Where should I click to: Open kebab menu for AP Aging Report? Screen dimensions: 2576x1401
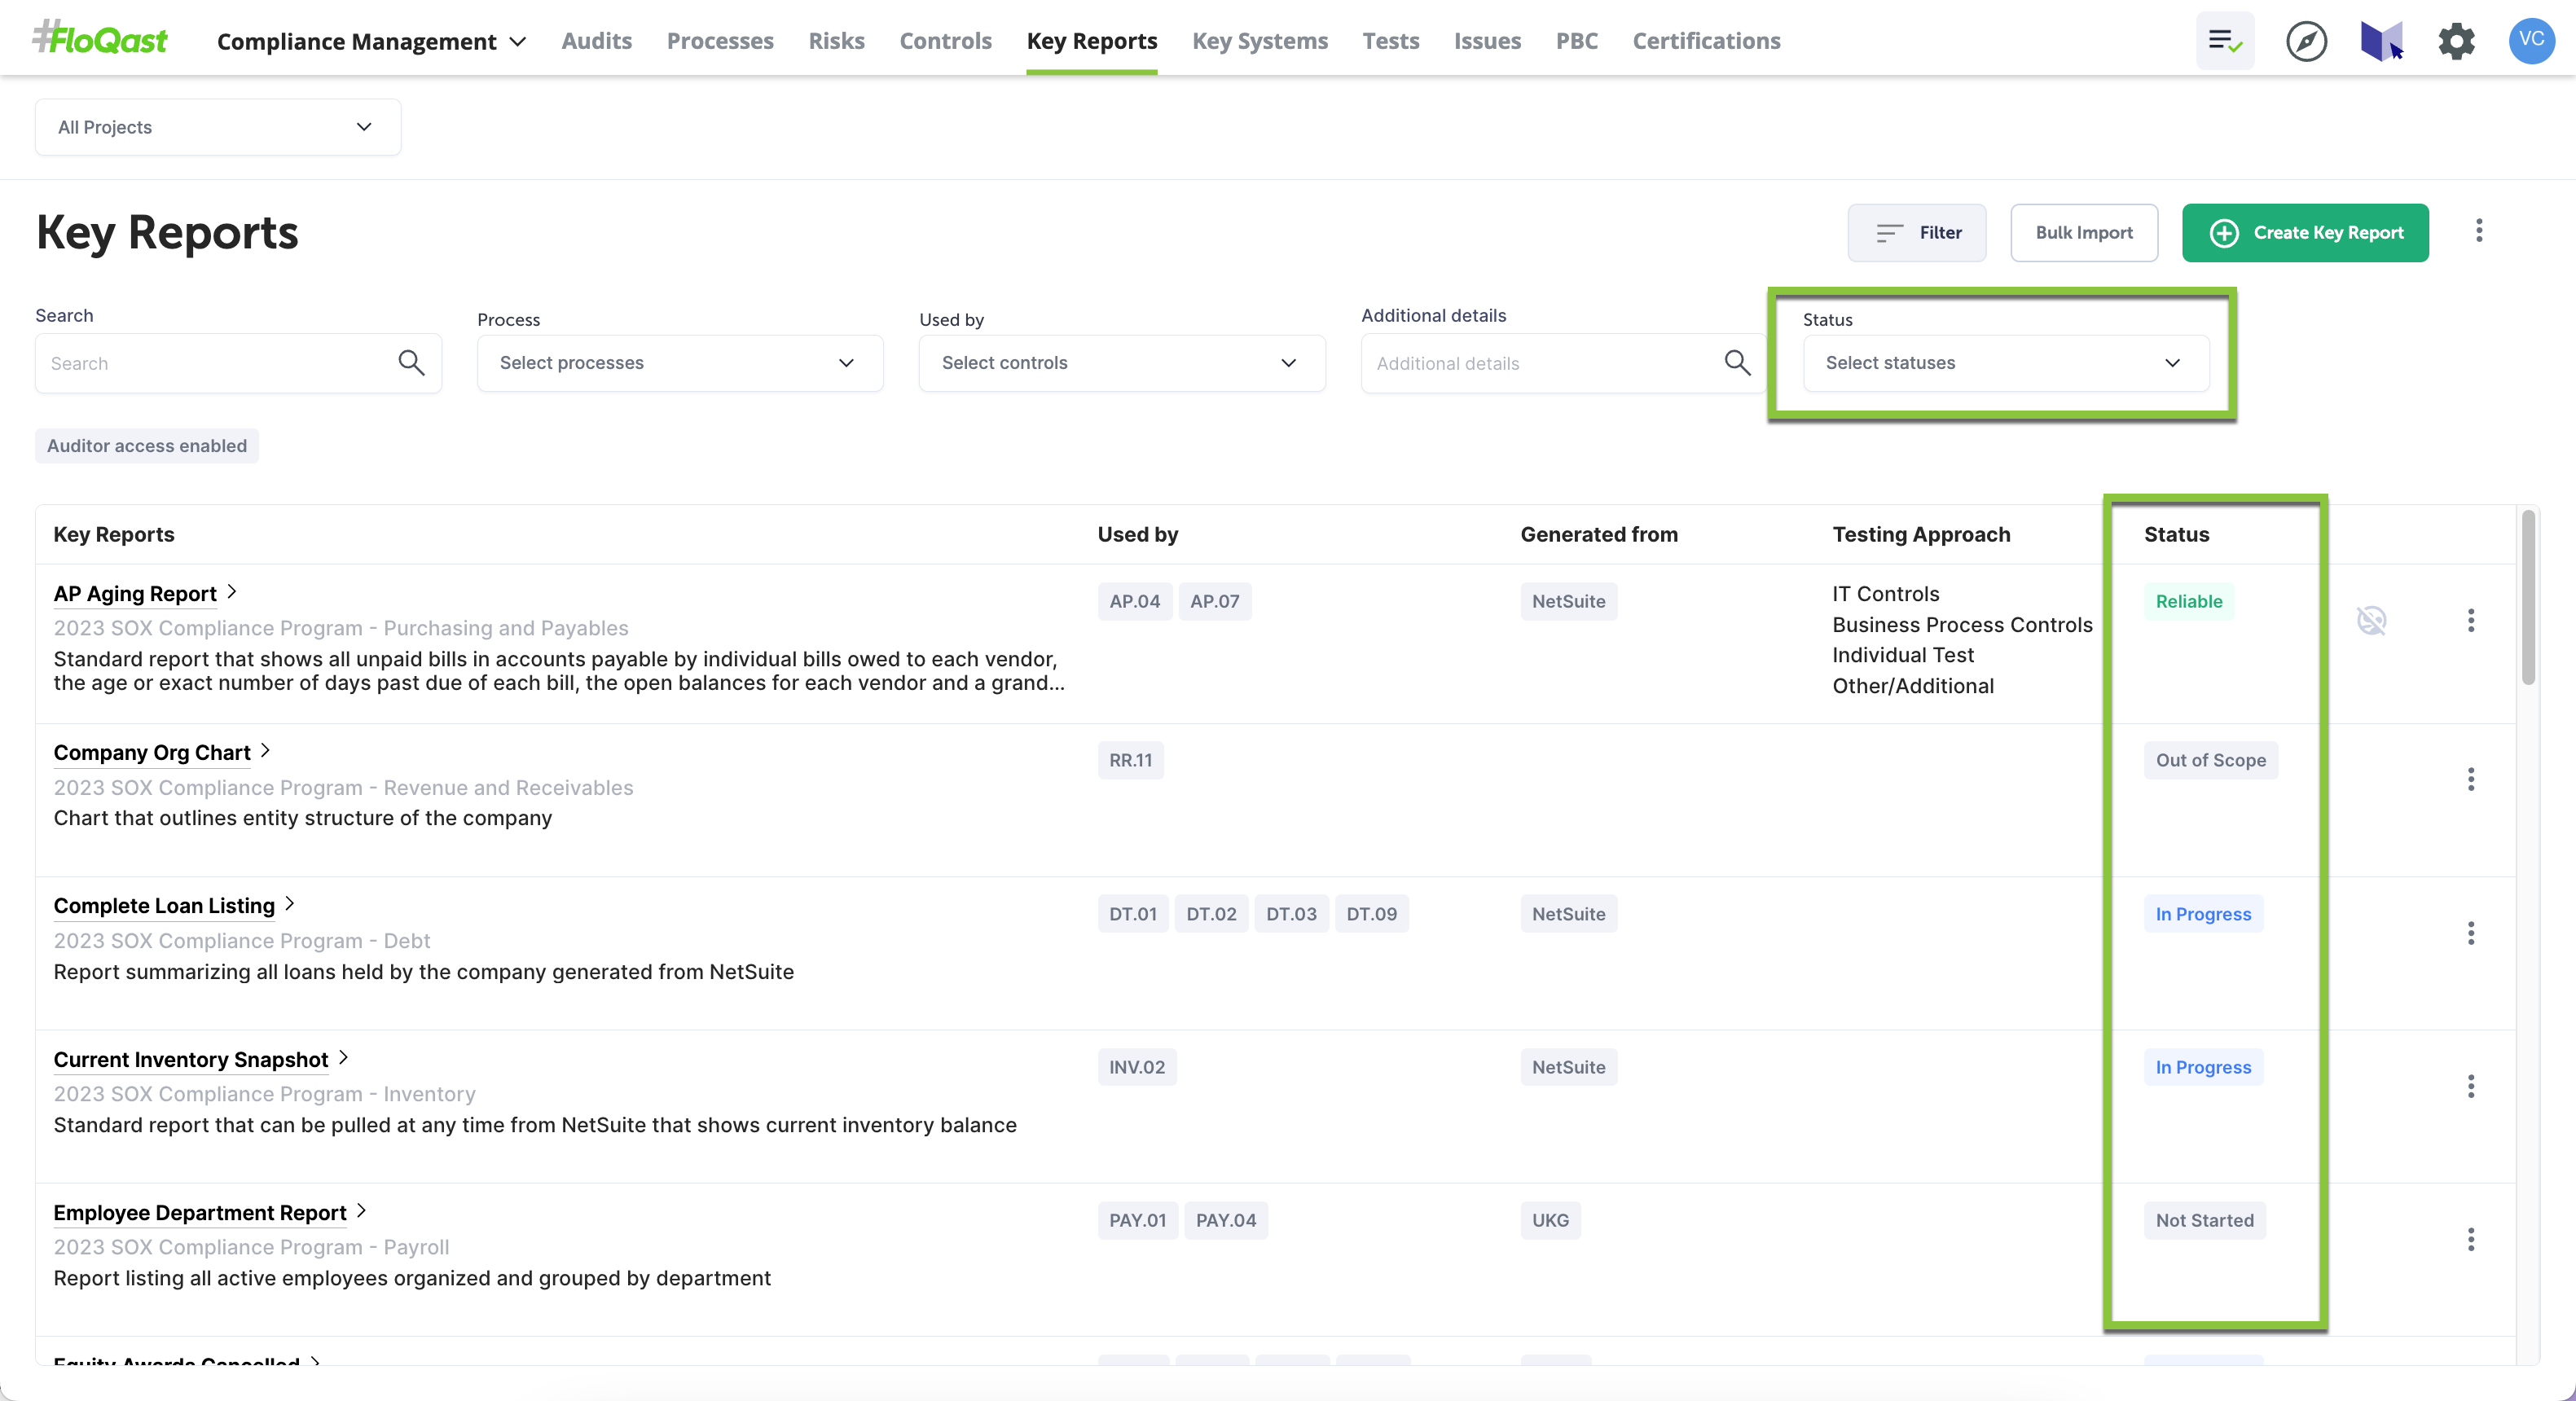2471,620
